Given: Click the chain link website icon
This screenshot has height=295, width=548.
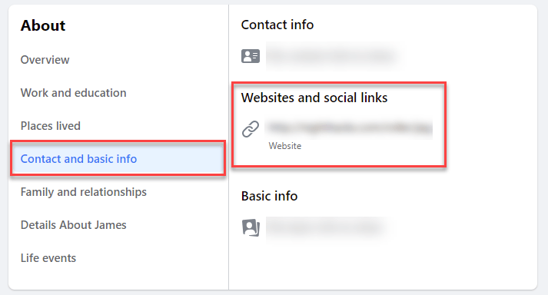Looking at the screenshot, I should (x=251, y=129).
